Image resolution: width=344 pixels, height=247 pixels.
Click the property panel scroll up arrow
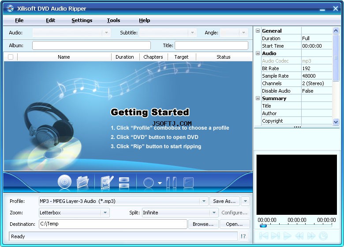(336, 31)
